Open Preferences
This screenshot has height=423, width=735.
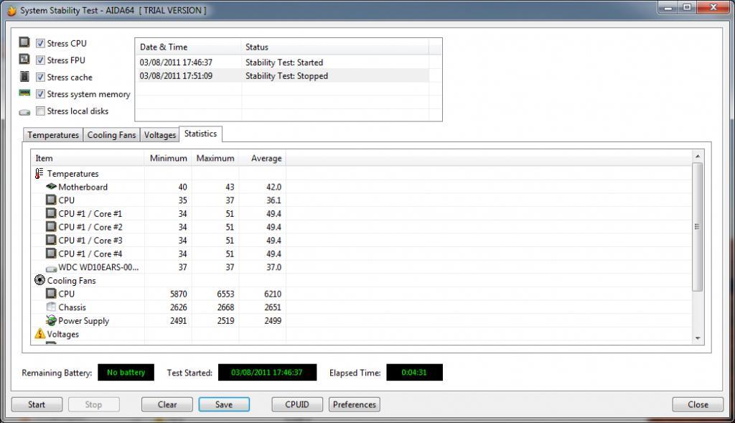click(355, 404)
